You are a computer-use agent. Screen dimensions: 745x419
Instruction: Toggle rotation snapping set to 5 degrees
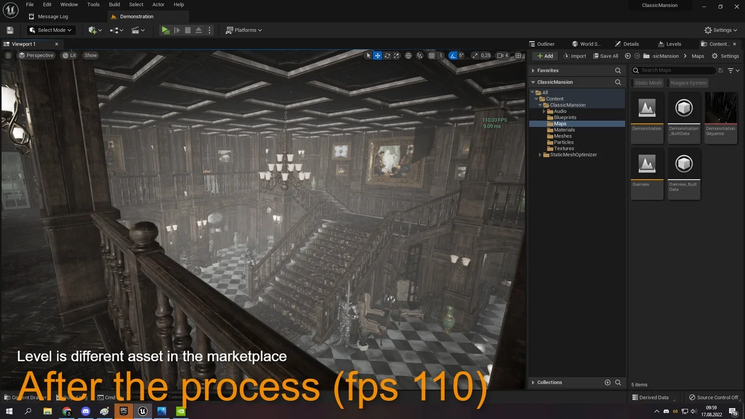point(453,55)
